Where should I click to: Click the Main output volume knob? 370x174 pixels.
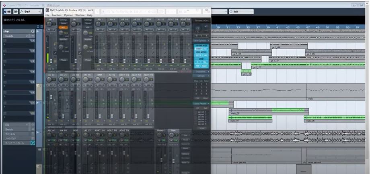click(x=171, y=135)
